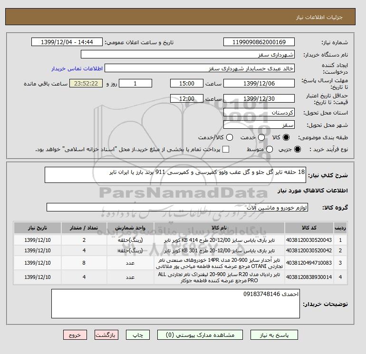Click the buyer notes text area

tap(175, 304)
